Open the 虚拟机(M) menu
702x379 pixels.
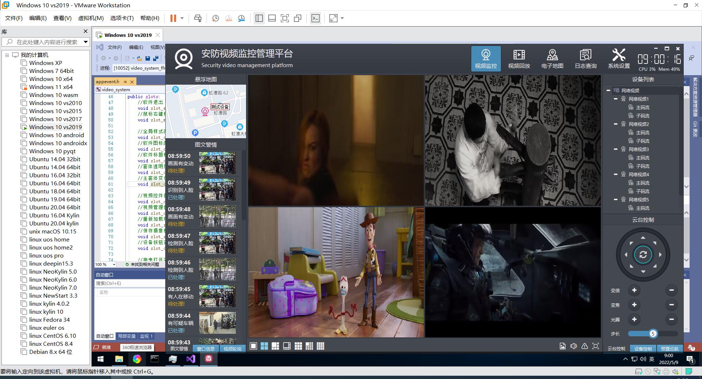[91, 18]
